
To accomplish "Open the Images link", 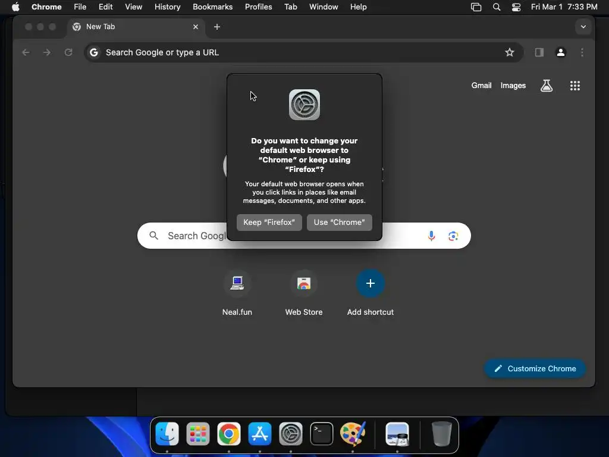I will (x=513, y=86).
